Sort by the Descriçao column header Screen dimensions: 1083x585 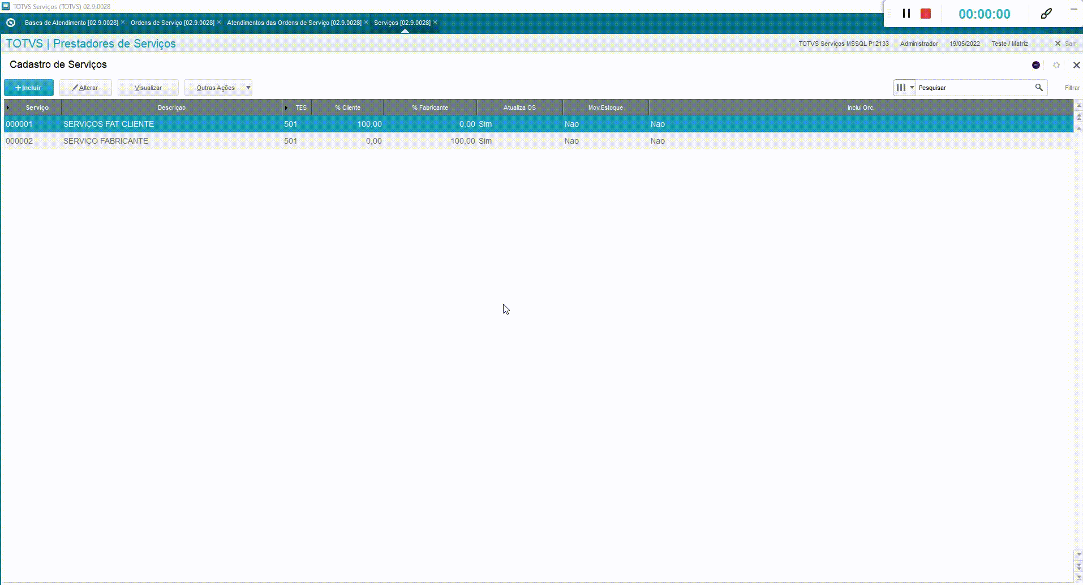pyautogui.click(x=171, y=107)
